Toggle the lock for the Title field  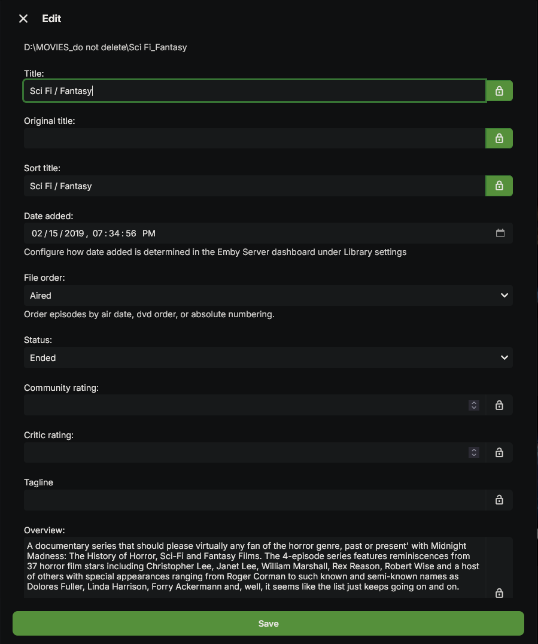tap(499, 91)
